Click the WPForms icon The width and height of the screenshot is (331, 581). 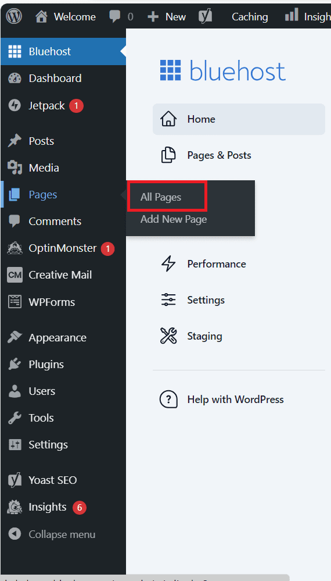[x=15, y=302]
